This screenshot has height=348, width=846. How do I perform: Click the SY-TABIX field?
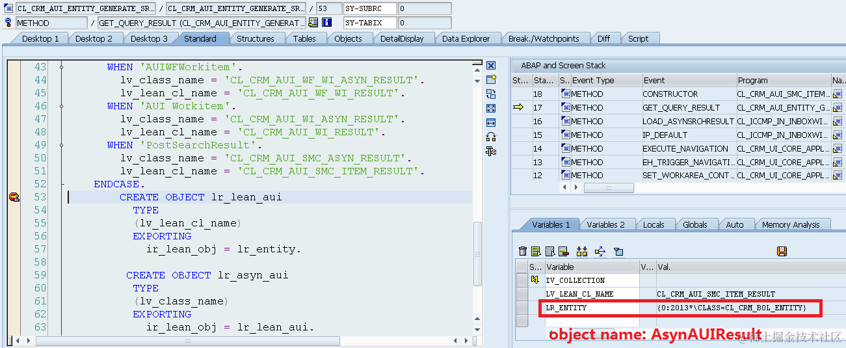370,23
